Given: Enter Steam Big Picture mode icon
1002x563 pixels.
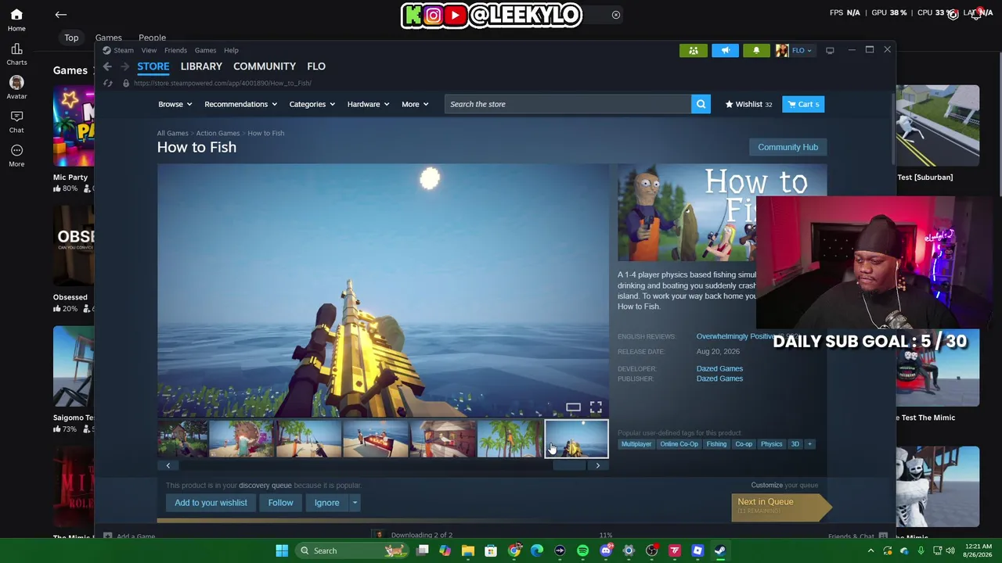Looking at the screenshot, I should pos(830,51).
